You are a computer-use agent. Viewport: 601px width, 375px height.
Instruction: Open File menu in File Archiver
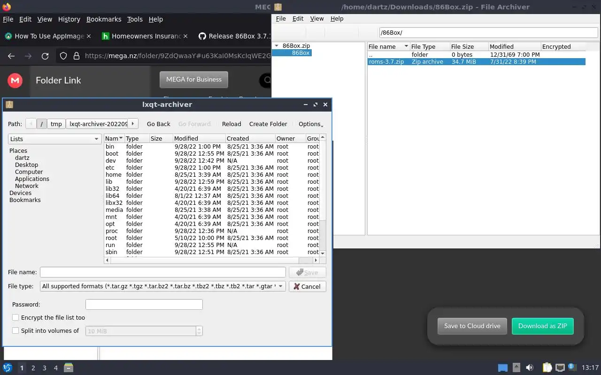pyautogui.click(x=281, y=19)
